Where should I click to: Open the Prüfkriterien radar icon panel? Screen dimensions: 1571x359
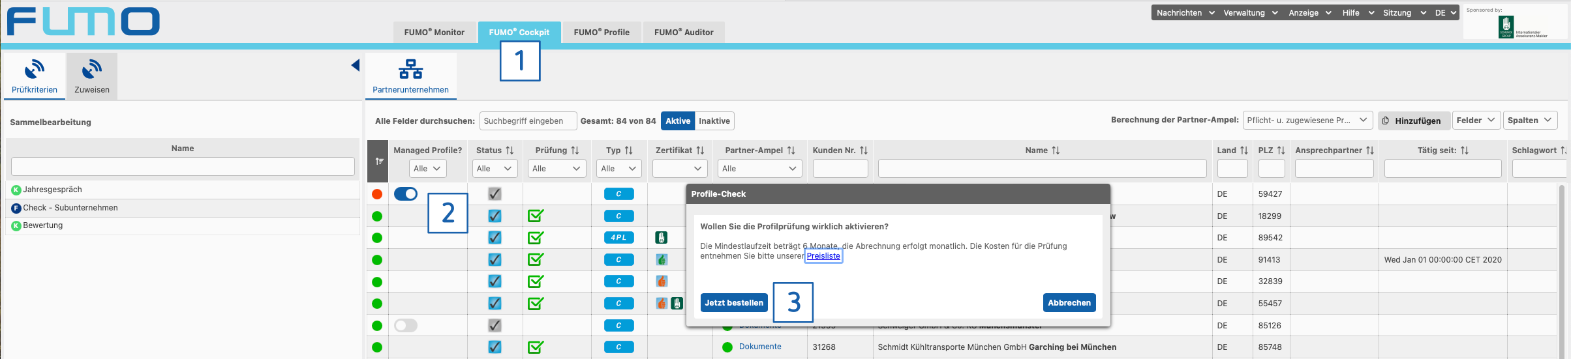click(35, 69)
